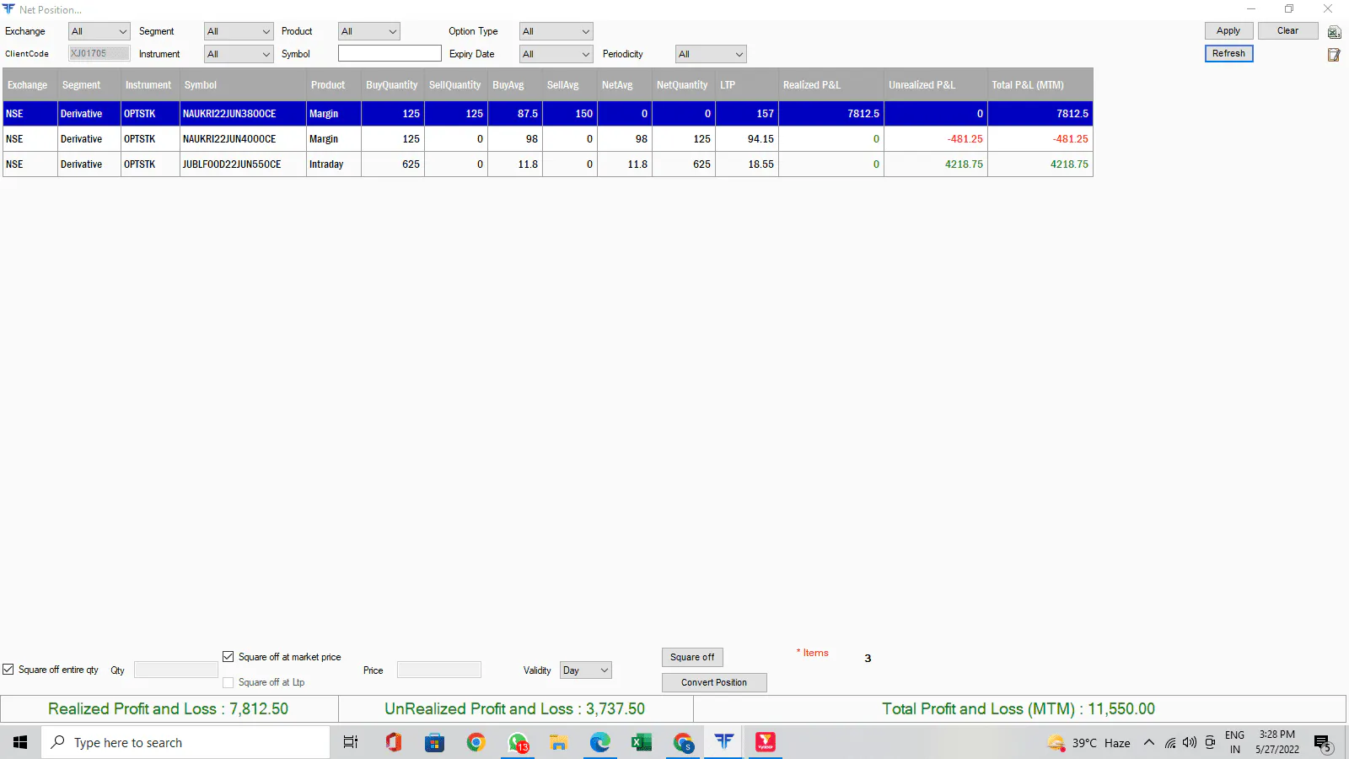
Task: Uncheck Square off entire qty
Action: [8, 670]
